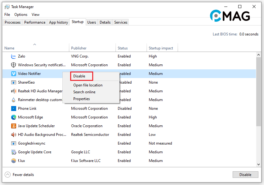Switch to the Performance tab
Screen dimensions: 264x185
(x=34, y=22)
